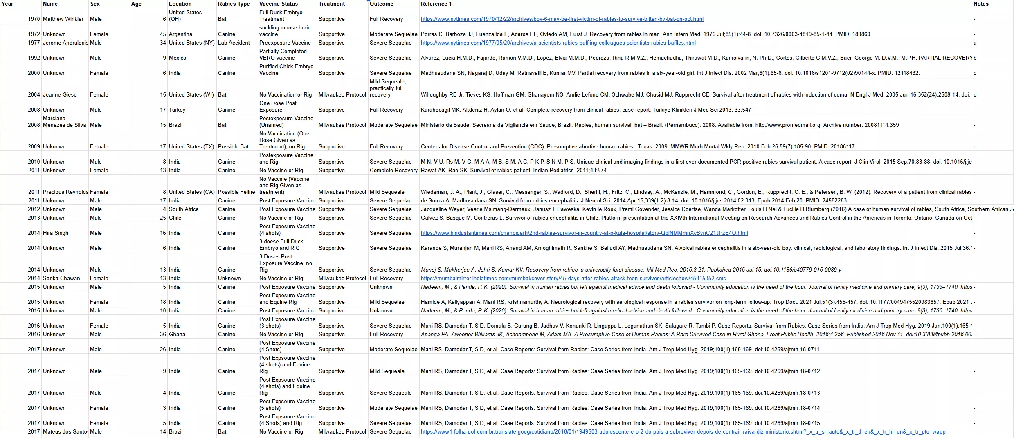This screenshot has width=1014, height=438.
Task: Click the One Dose Post Exposure cell
Action: (x=288, y=107)
